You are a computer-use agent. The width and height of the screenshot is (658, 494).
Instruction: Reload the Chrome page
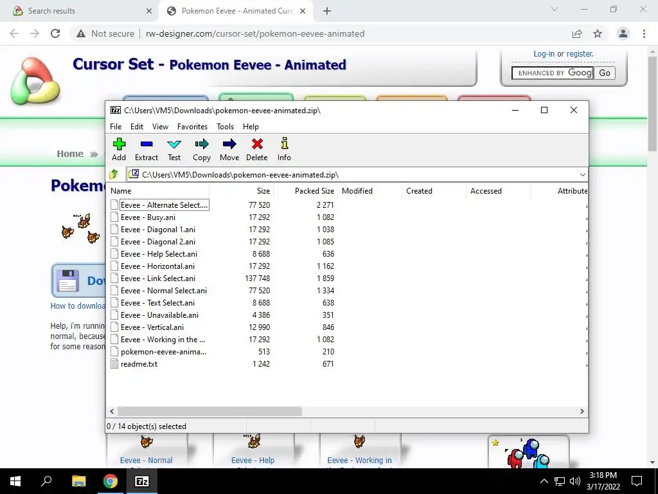tap(55, 33)
